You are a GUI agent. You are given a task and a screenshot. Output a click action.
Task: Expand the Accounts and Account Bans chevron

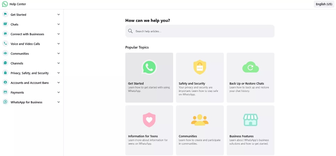58,83
